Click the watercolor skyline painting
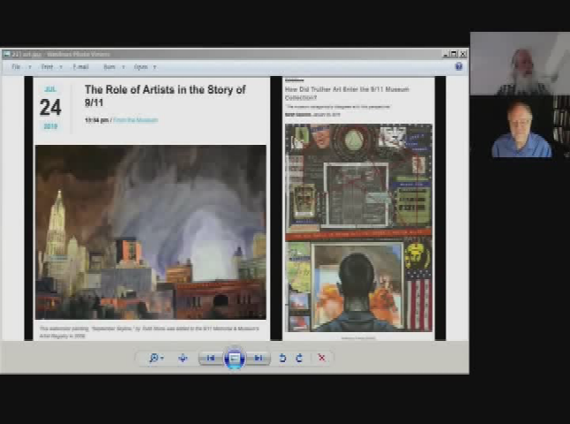The height and width of the screenshot is (424, 570). click(x=151, y=232)
